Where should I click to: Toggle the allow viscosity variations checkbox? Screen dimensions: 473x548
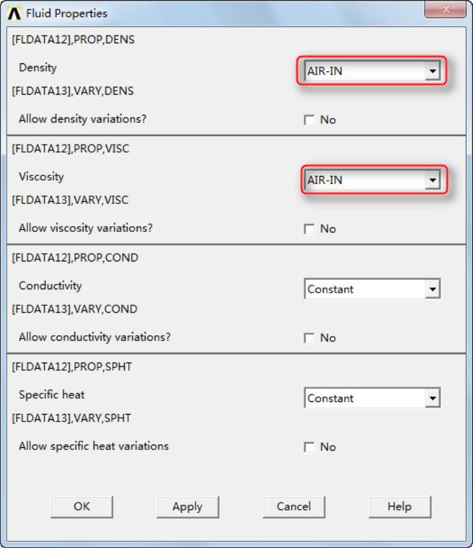coord(309,229)
